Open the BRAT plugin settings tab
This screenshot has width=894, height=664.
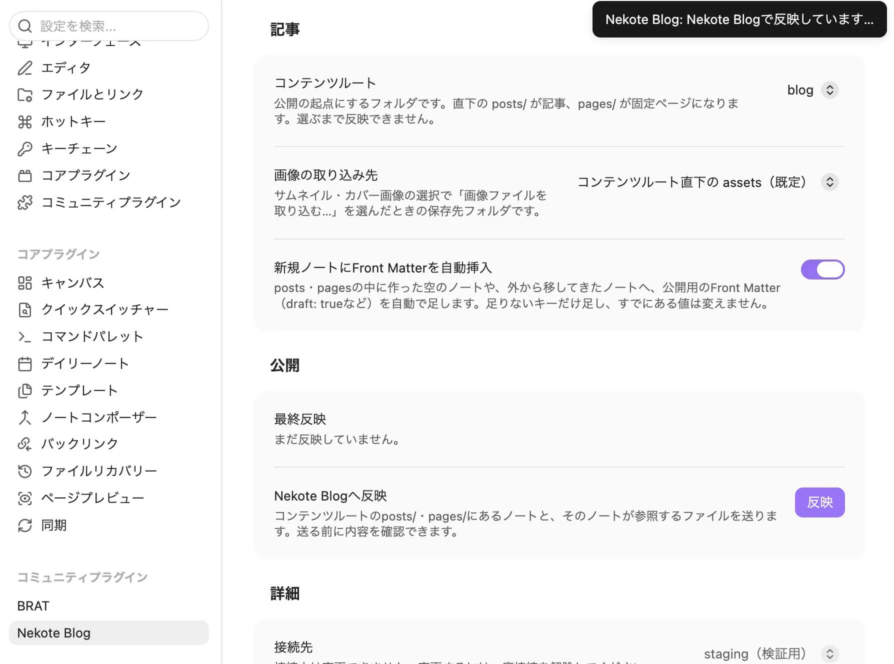(x=109, y=606)
